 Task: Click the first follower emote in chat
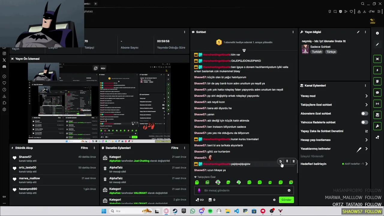coord(197,182)
